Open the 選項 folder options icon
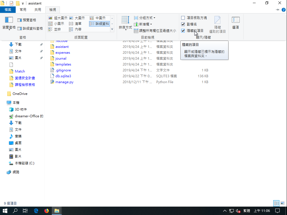Viewport: 287px width, 215px height. tap(235, 22)
